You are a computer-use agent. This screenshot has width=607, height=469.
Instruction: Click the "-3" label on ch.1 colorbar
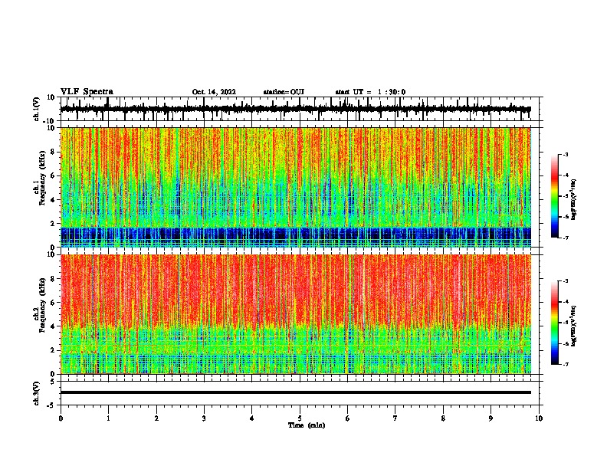pyautogui.click(x=566, y=154)
